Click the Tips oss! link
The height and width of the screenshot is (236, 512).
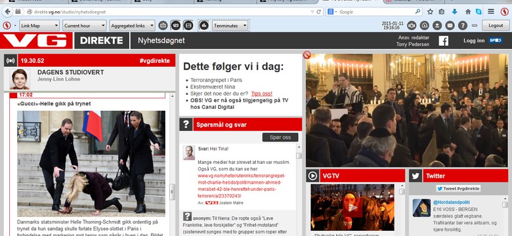point(261,94)
